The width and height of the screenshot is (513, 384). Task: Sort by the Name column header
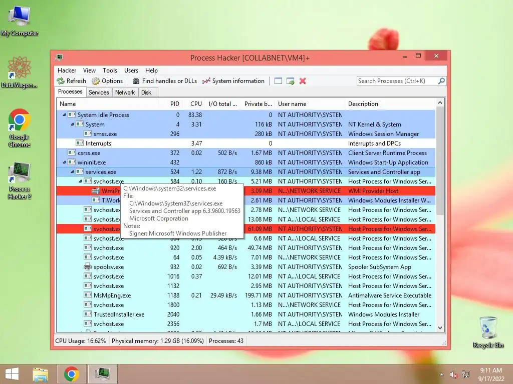[107, 104]
